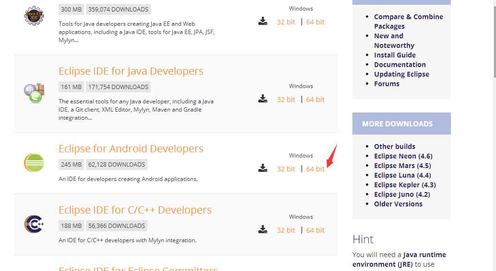Click the MORE DOWNLOADS panel header
The height and width of the screenshot is (271, 496).
(x=401, y=124)
